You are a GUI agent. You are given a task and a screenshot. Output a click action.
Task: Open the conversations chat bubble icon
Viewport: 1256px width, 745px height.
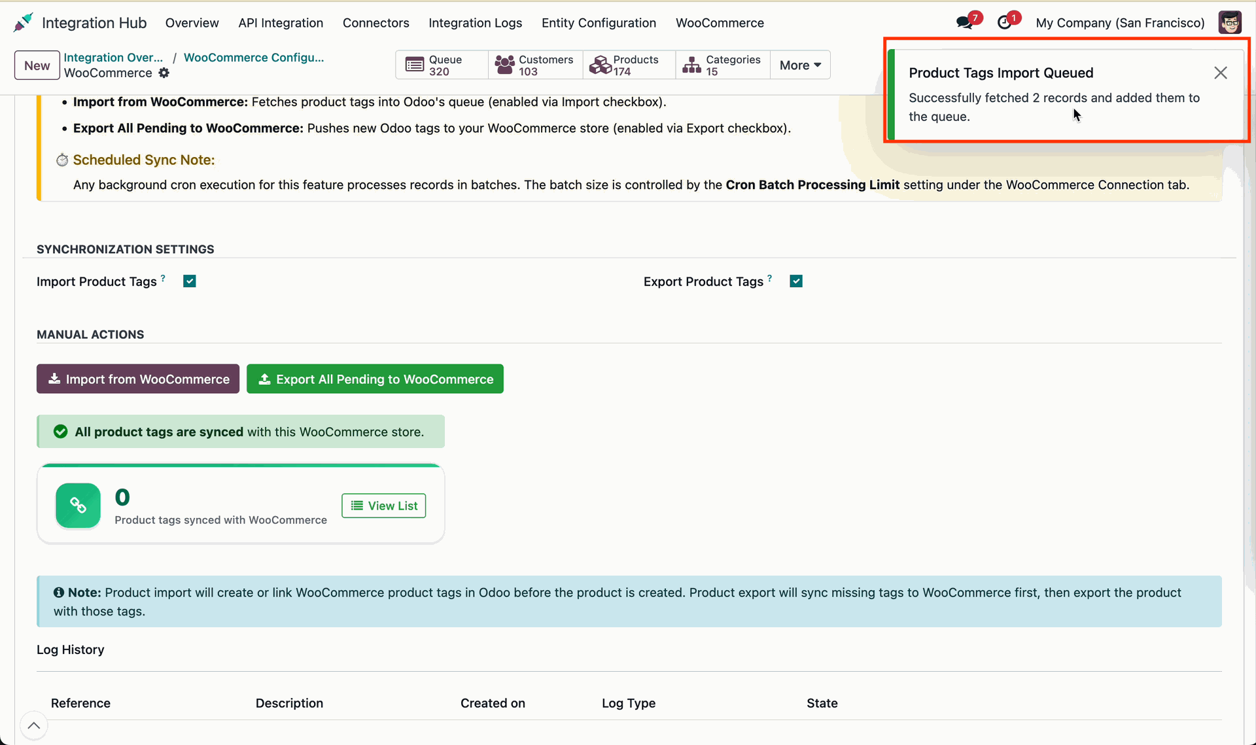click(964, 23)
